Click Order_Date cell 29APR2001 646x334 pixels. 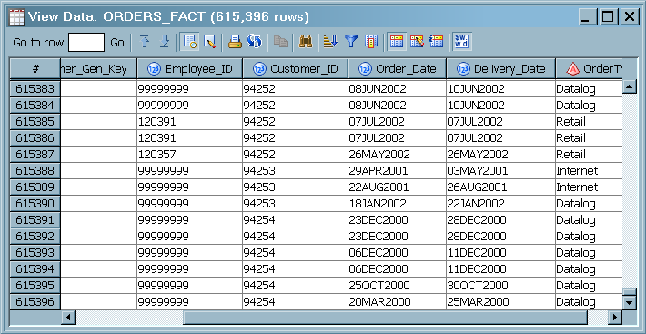(398, 171)
